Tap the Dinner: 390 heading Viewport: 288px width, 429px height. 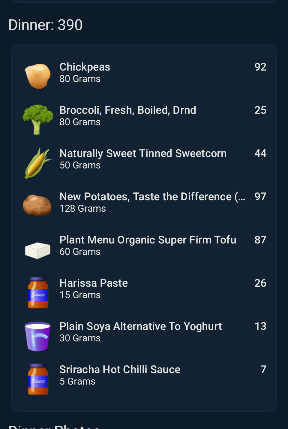[x=46, y=25]
